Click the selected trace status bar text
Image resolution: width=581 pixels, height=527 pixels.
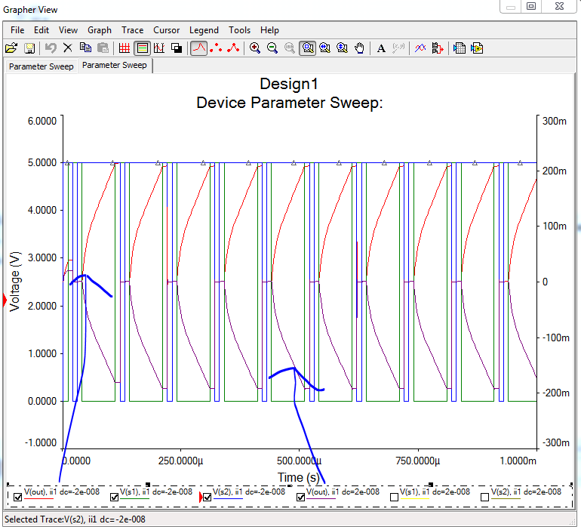point(75,519)
